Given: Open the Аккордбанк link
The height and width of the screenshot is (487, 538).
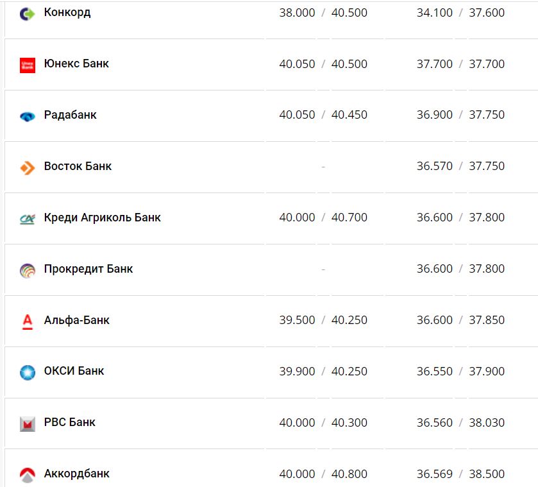Looking at the screenshot, I should [x=76, y=474].
